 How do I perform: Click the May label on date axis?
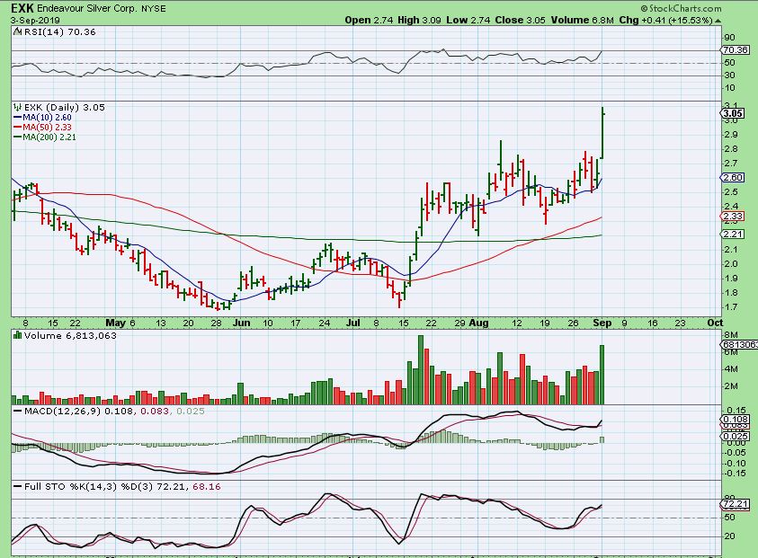pos(115,323)
